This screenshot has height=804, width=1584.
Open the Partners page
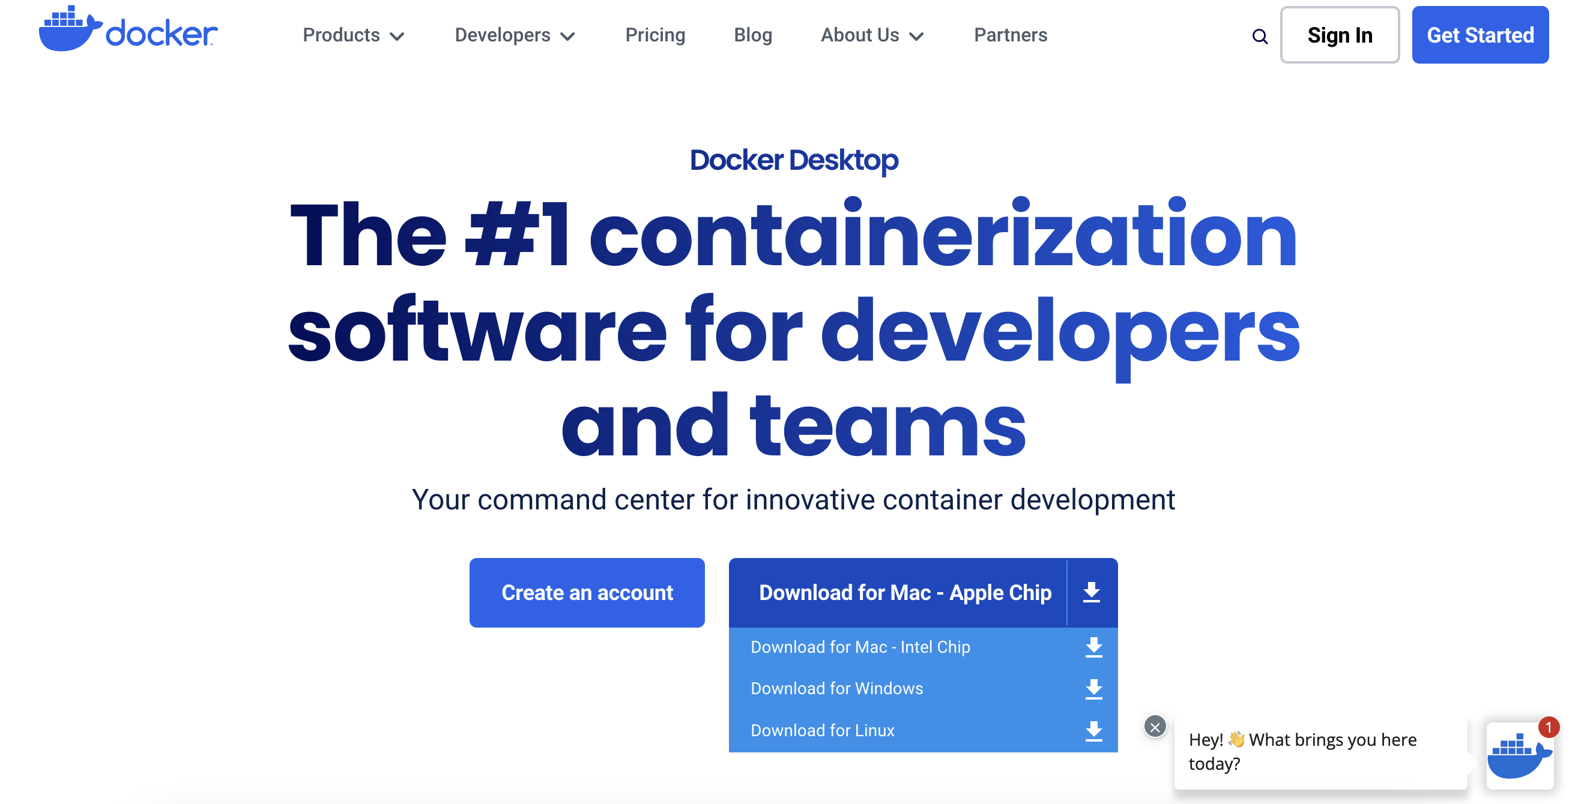1011,35
